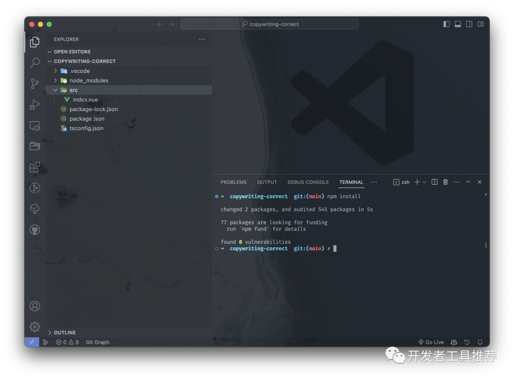Open the Search view in activity bar
Viewport: 514px width, 379px height.
point(35,63)
